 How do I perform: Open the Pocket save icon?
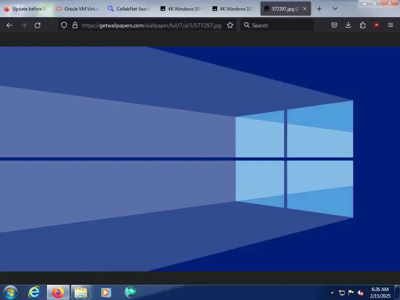click(x=334, y=25)
